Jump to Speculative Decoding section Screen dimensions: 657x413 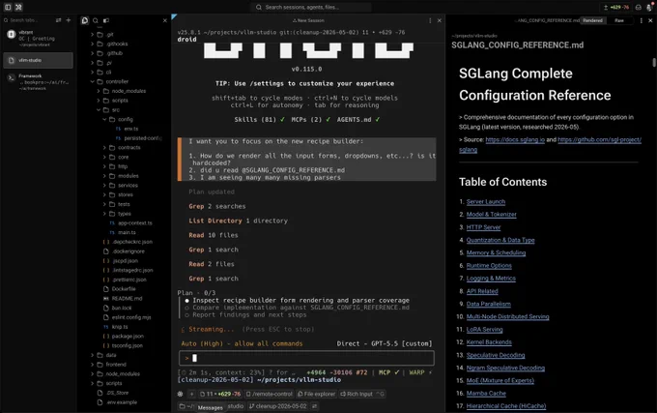pyautogui.click(x=496, y=355)
